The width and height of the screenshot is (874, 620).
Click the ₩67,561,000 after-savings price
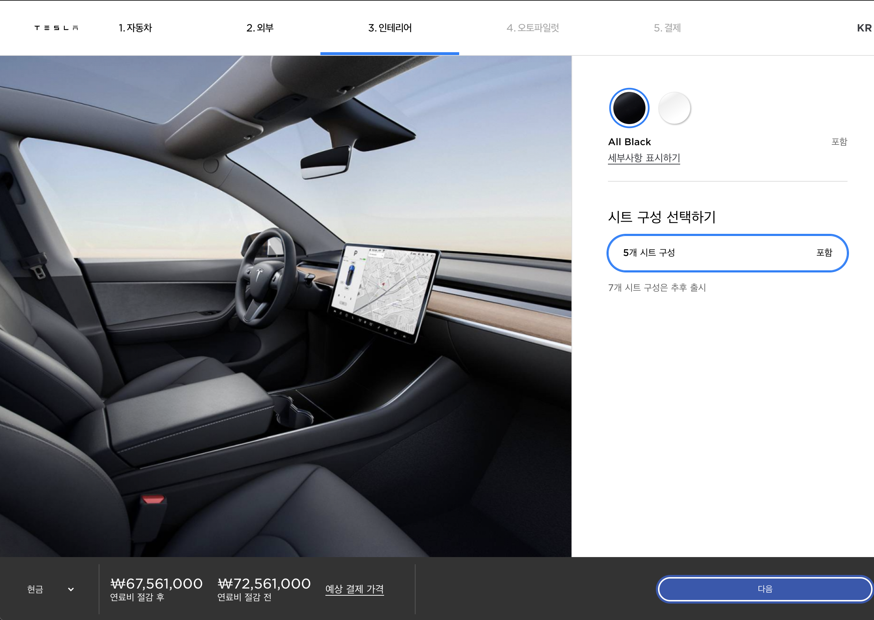click(x=156, y=584)
